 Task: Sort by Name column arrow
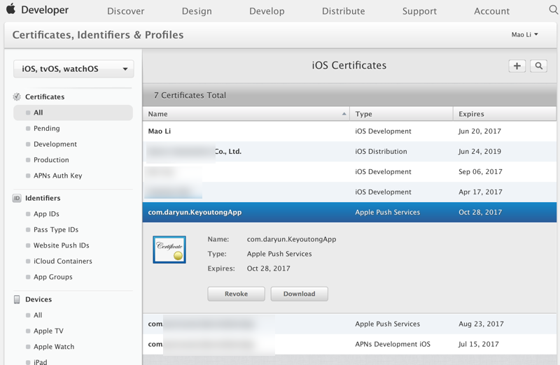coord(344,114)
